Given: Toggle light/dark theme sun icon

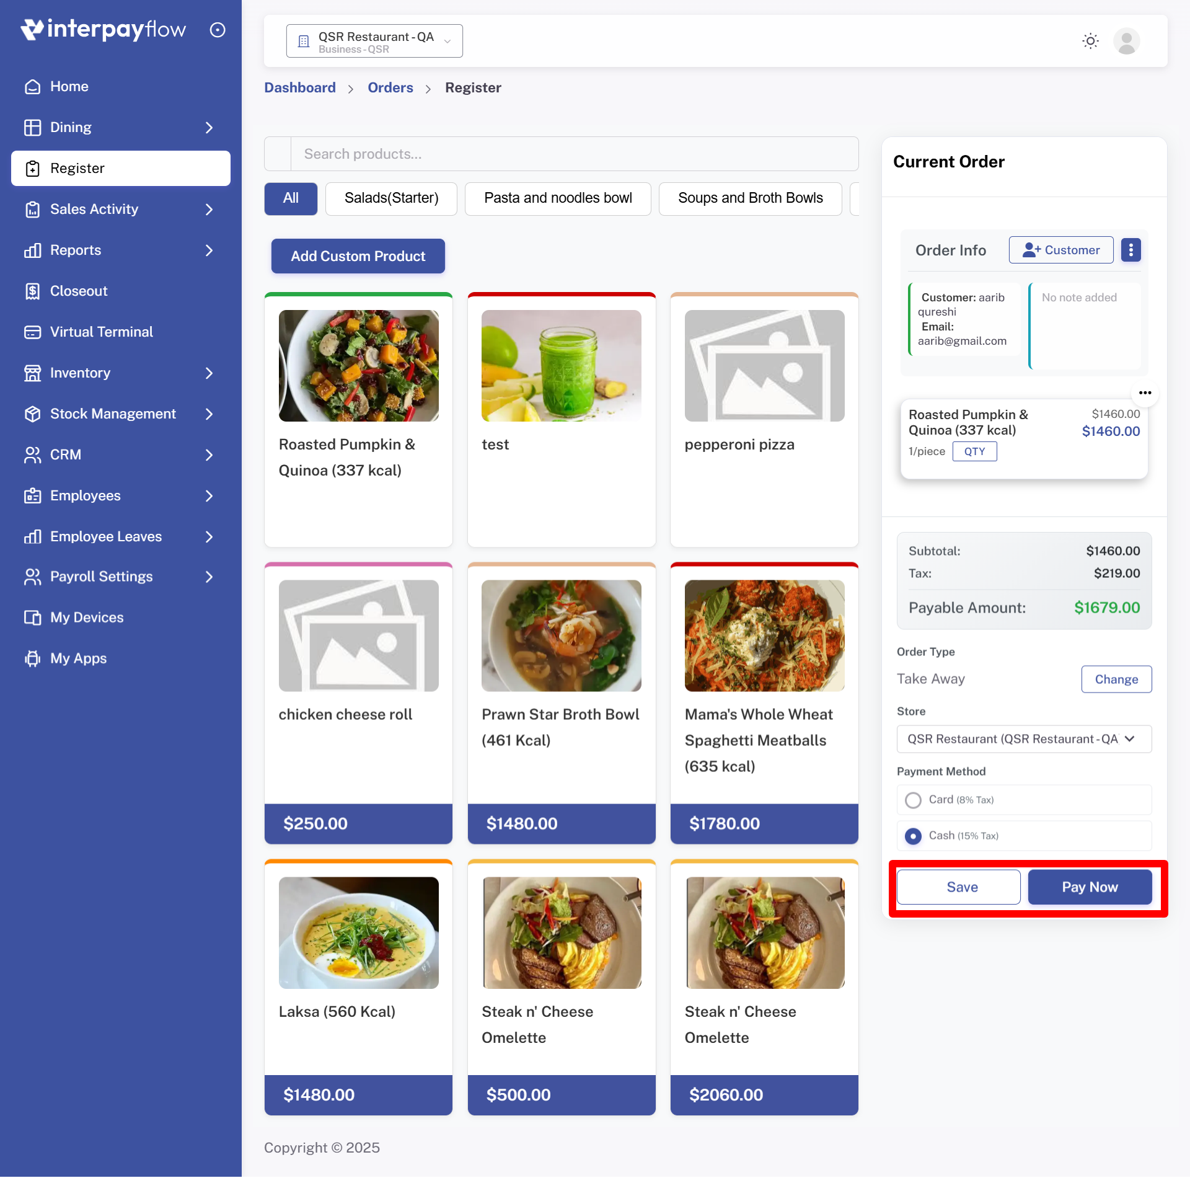Looking at the screenshot, I should [1090, 41].
